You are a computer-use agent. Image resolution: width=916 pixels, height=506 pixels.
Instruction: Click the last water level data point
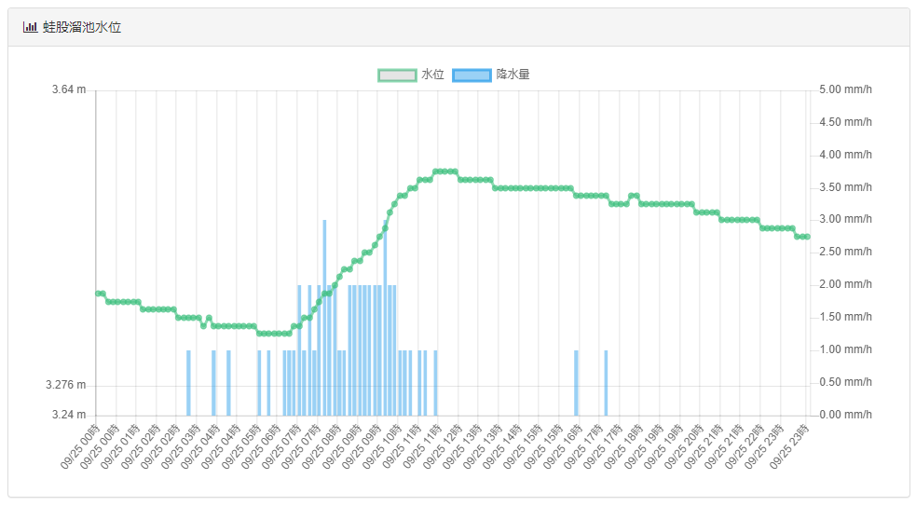pos(807,237)
